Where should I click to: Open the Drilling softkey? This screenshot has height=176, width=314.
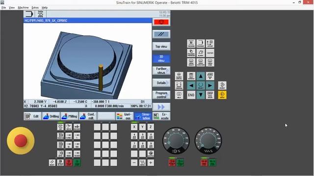click(x=51, y=116)
